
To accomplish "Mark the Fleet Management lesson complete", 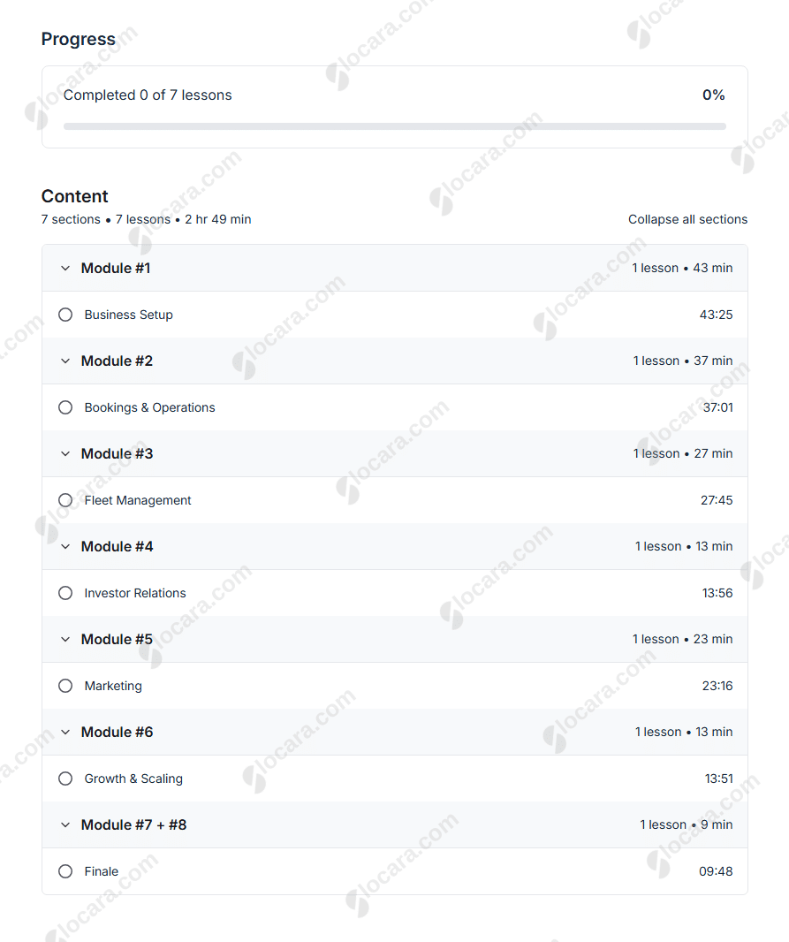I will (65, 499).
